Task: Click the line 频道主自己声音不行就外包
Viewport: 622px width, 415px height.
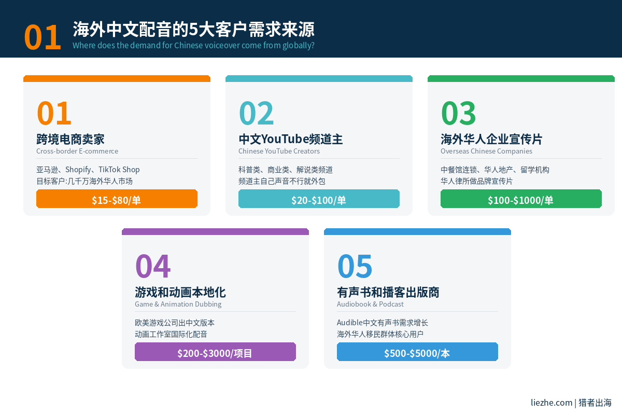Action: pos(282,181)
